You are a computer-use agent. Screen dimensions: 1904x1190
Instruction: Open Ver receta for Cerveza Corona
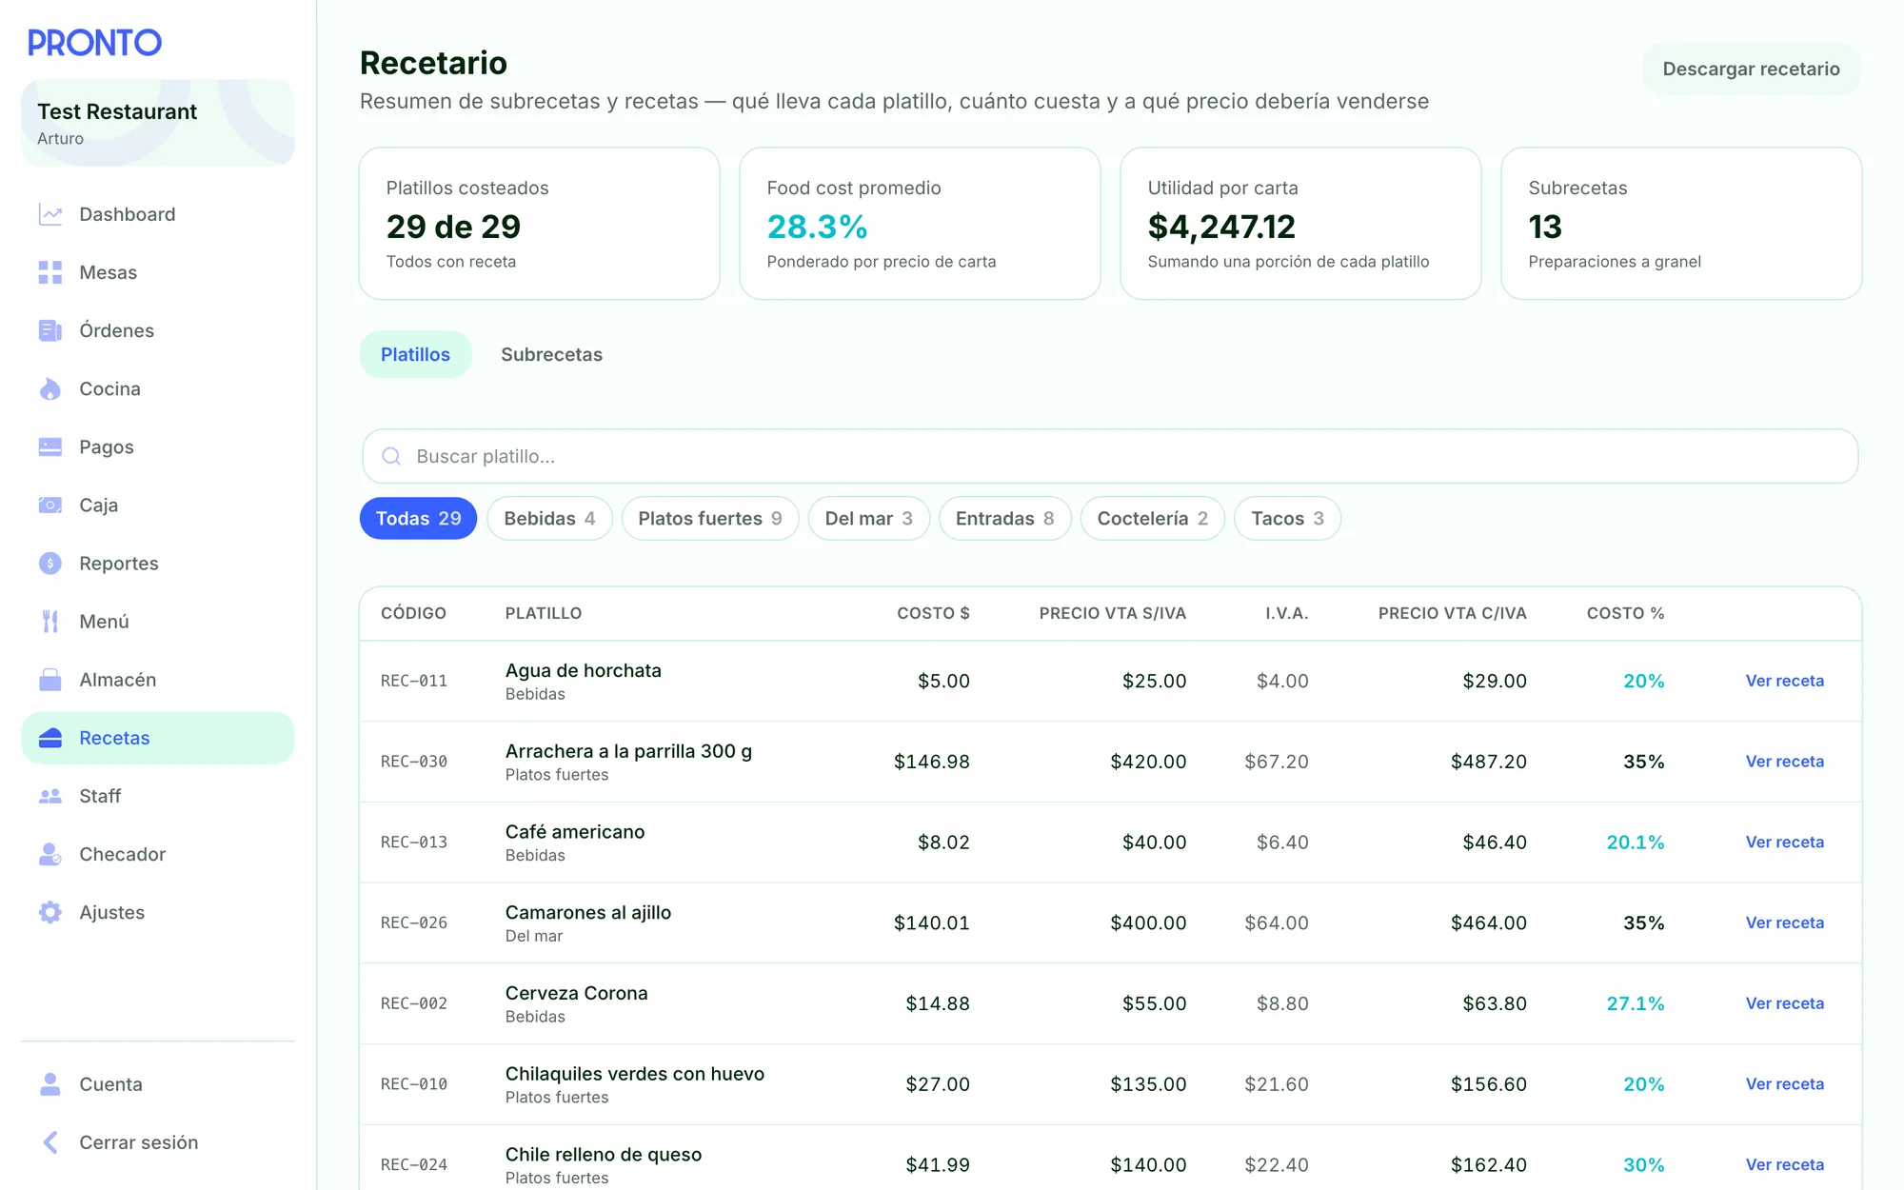tap(1784, 1003)
